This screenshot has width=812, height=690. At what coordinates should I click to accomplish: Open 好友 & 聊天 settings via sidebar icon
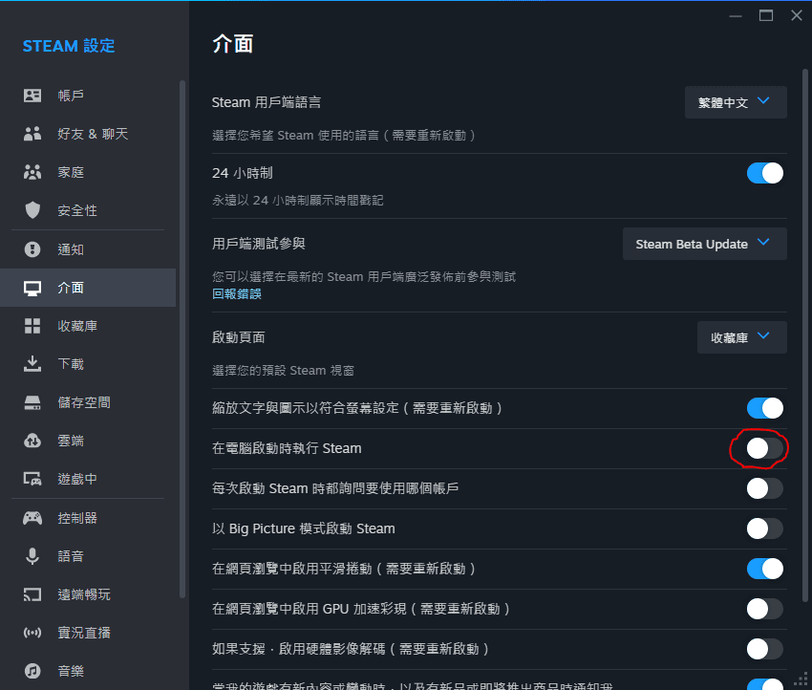31,134
